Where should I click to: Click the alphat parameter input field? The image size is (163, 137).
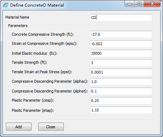pos(121,91)
